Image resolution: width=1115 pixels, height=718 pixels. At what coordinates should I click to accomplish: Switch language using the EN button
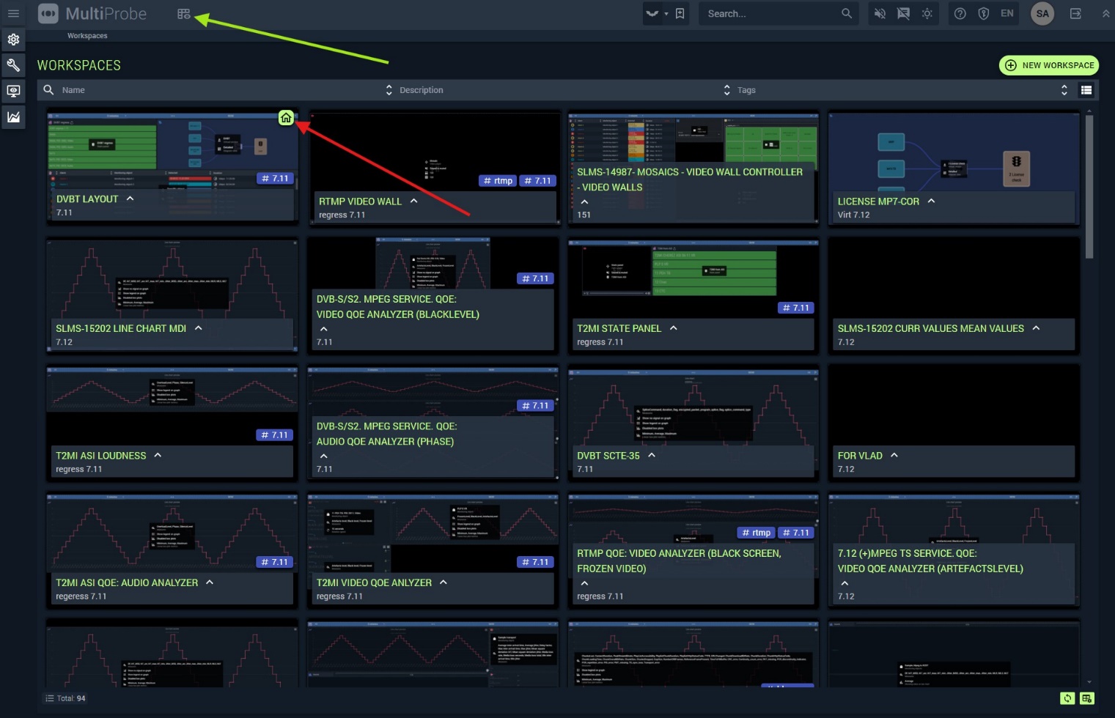pyautogui.click(x=1007, y=13)
